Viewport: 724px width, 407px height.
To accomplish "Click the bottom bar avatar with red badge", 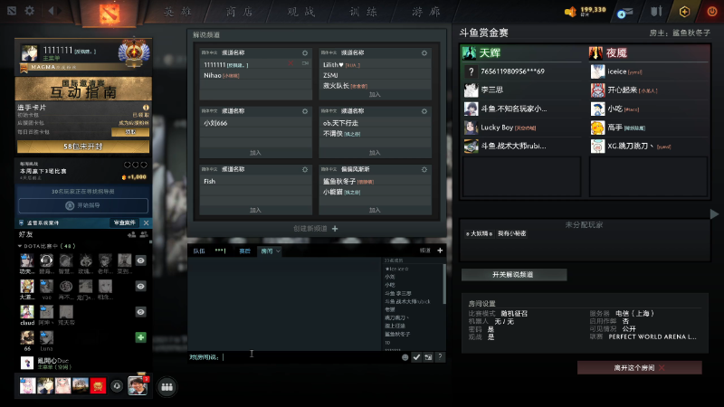I will click(x=138, y=386).
